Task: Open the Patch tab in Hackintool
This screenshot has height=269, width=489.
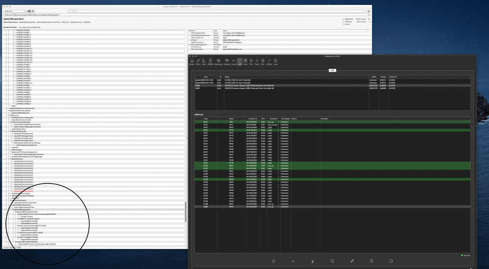Action: coord(199,62)
